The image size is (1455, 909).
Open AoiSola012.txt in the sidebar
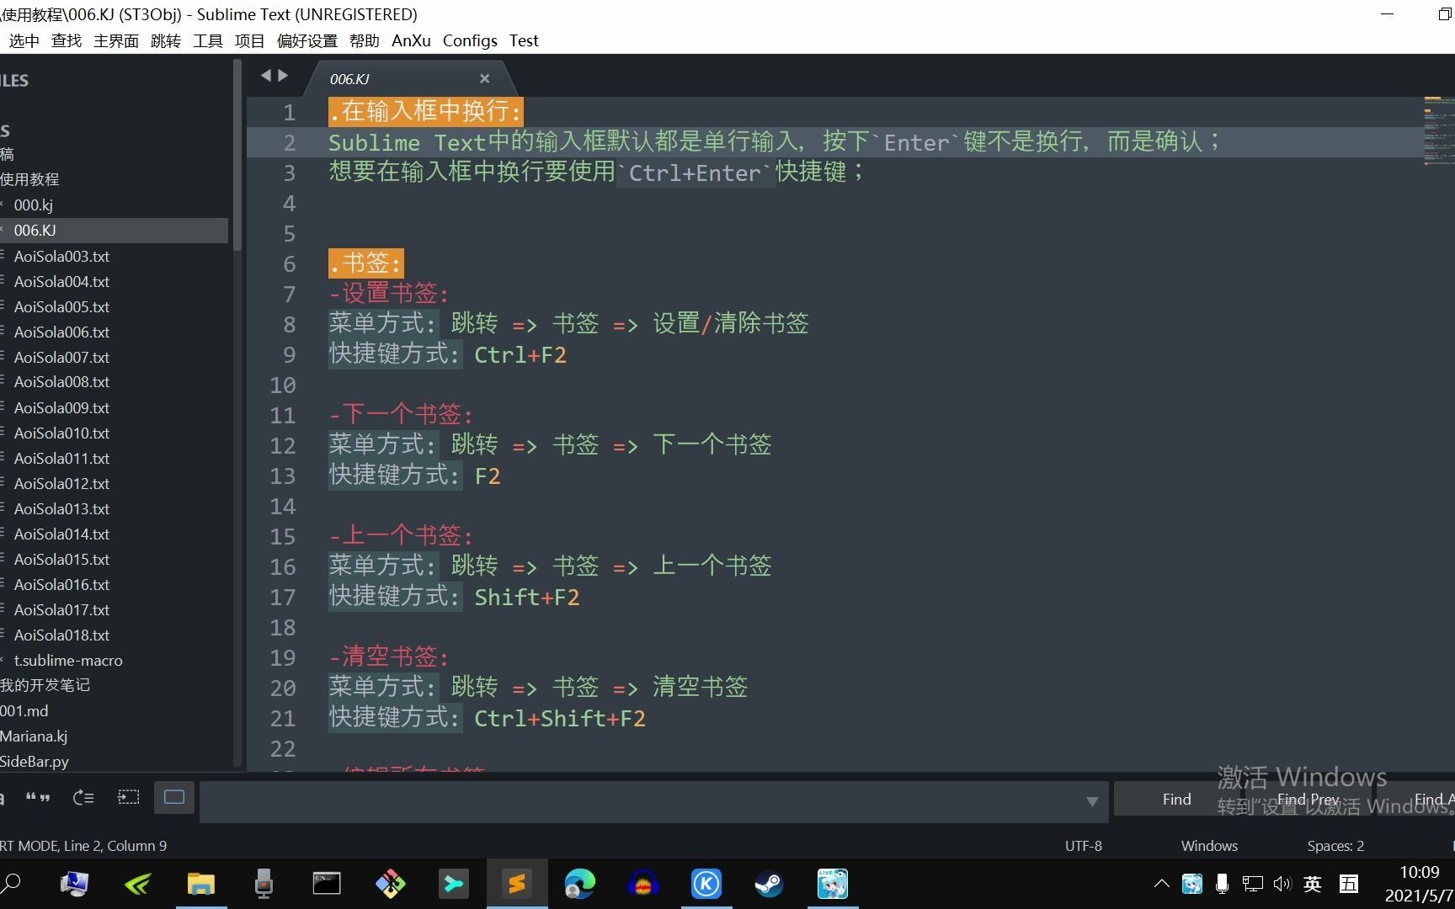(114, 483)
